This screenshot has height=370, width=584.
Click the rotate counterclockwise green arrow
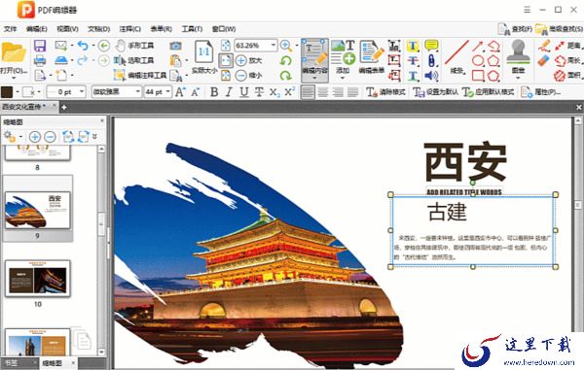285,60
